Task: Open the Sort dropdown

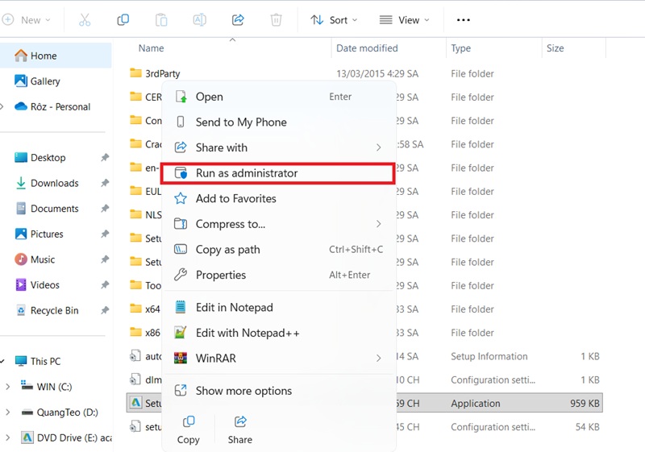Action: pyautogui.click(x=334, y=19)
